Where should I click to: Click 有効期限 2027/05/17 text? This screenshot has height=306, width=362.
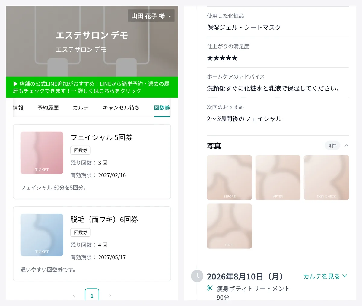[x=98, y=257]
